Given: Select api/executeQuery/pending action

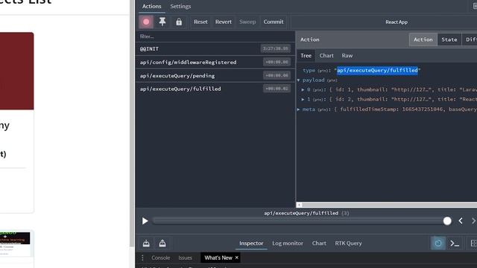Looking at the screenshot, I should click(215, 75).
